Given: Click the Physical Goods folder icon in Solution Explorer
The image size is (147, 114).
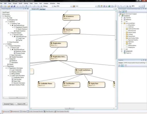Looking at the screenshot, I should click(127, 36).
